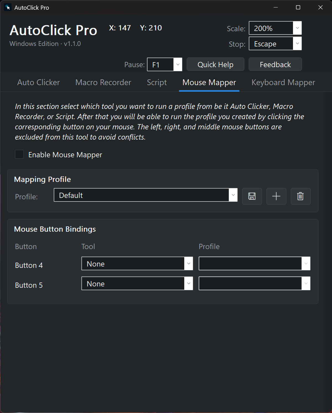Image resolution: width=332 pixels, height=413 pixels.
Task: Click the Mouse Button Bindings heading
Action: (x=55, y=229)
